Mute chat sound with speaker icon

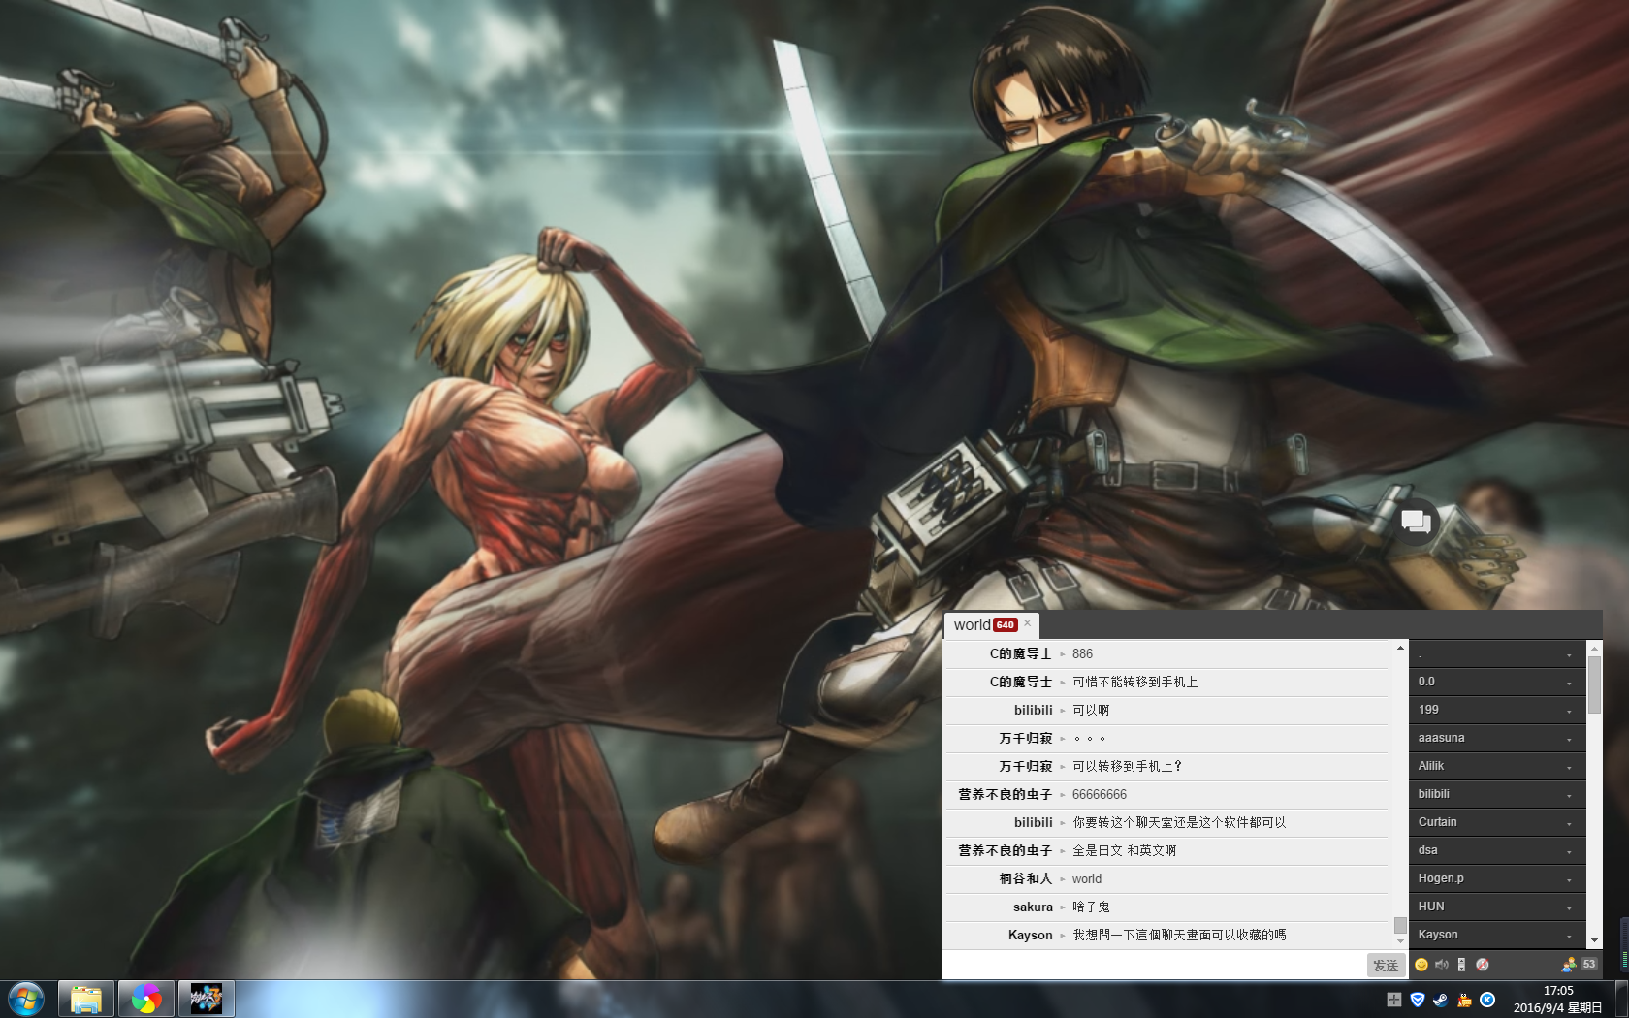coord(1442,965)
